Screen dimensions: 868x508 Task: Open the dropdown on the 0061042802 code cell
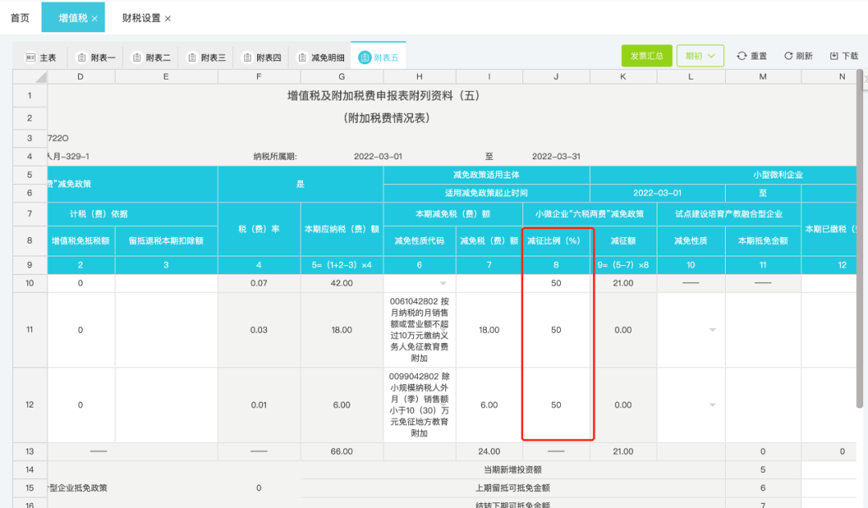click(x=444, y=330)
